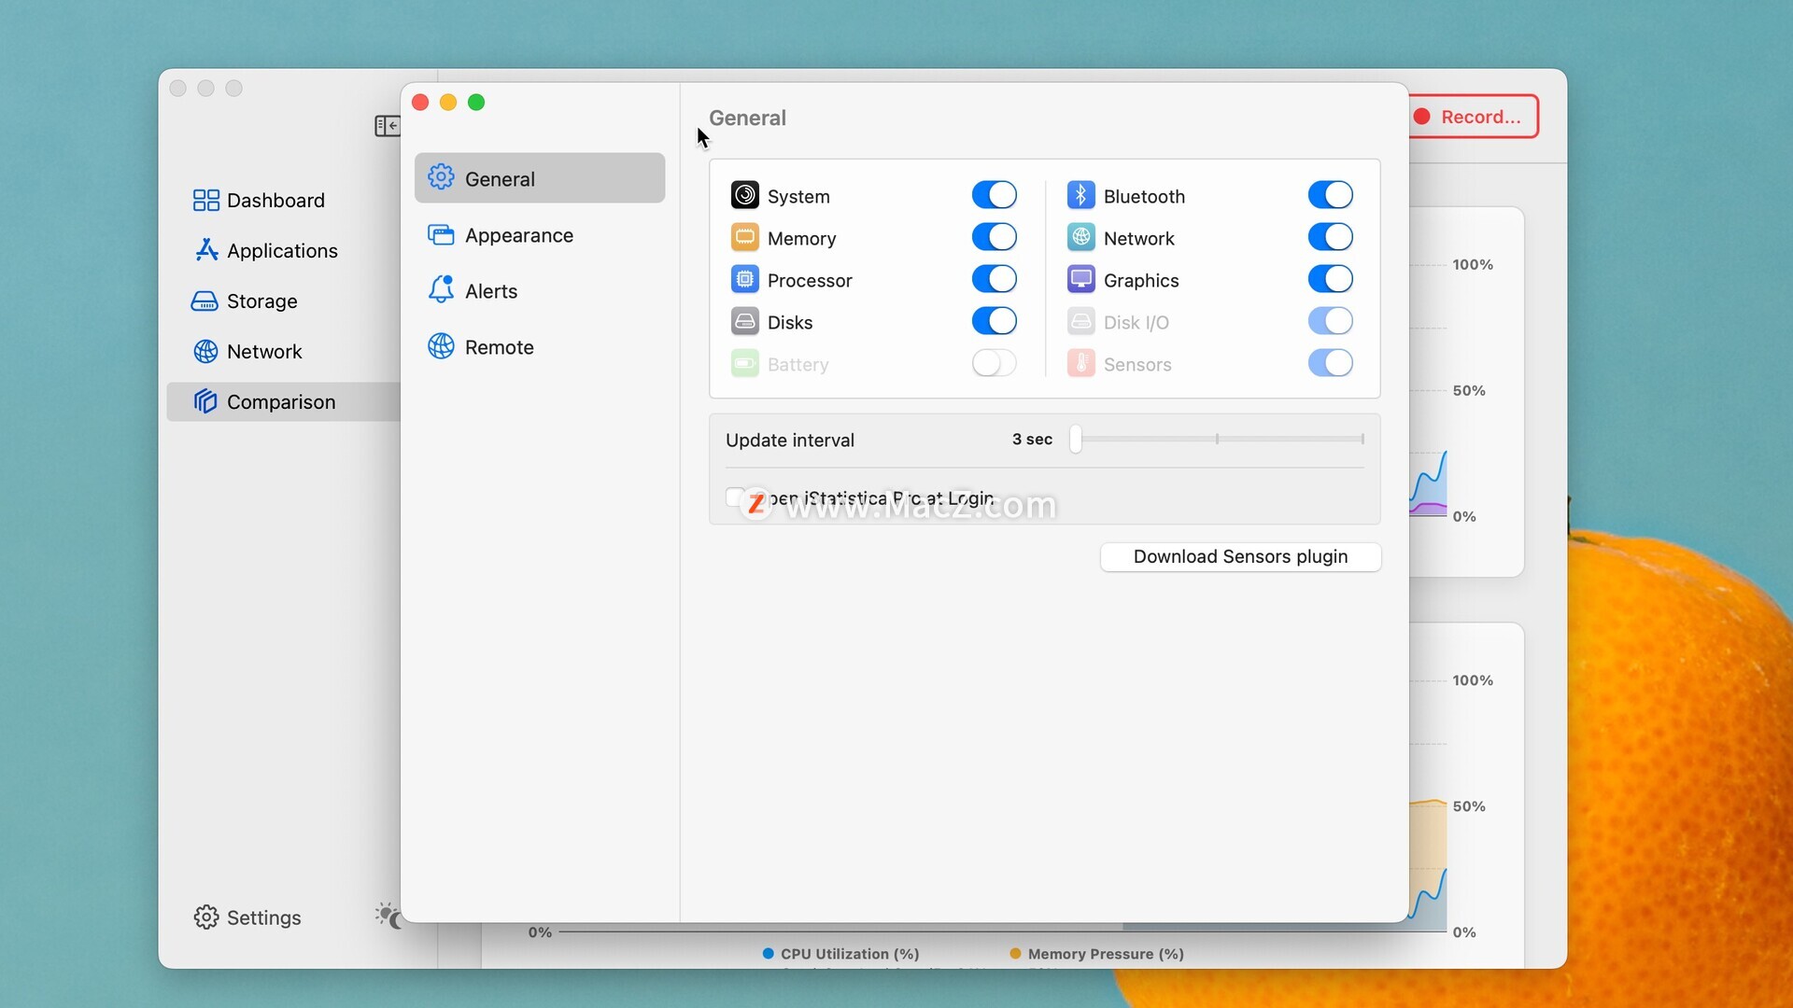Viewport: 1793px width, 1008px height.
Task: Open Settings at the sidebar bottom
Action: (247, 917)
